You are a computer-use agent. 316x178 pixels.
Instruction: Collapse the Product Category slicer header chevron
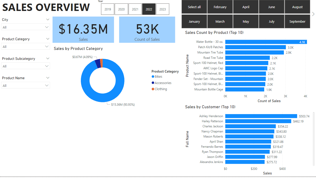[48, 39]
